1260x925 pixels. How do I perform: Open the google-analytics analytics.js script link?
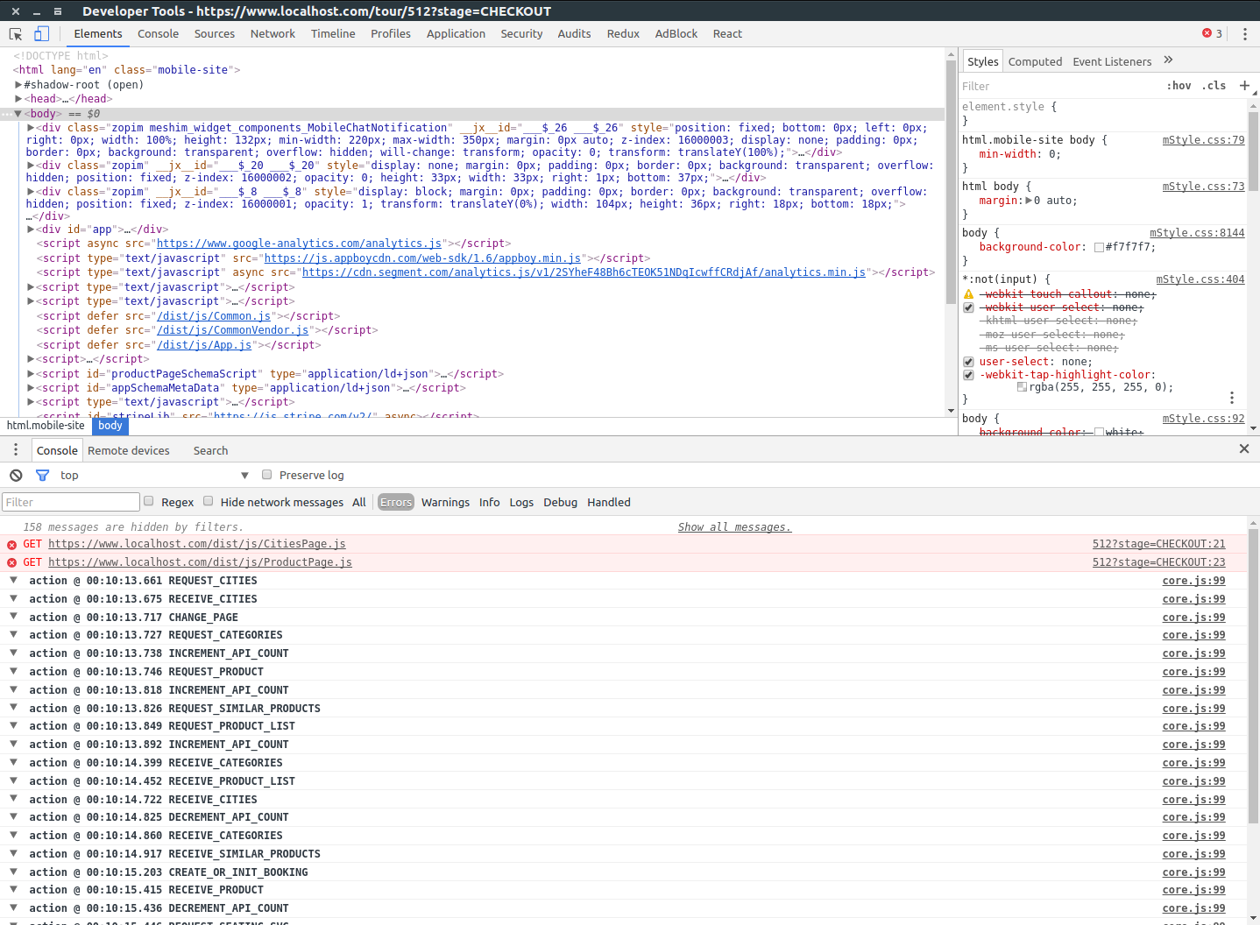click(x=299, y=244)
